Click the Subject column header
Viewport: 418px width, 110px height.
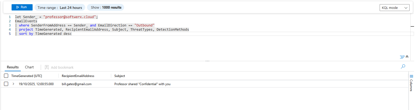pyautogui.click(x=120, y=76)
